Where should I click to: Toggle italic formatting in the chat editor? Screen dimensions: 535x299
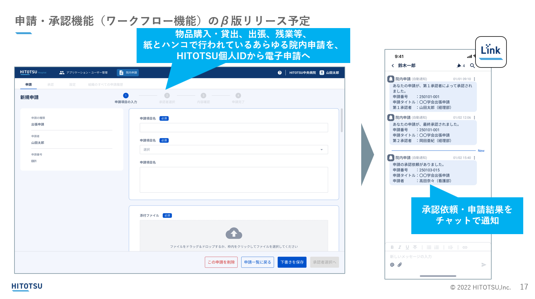point(400,247)
